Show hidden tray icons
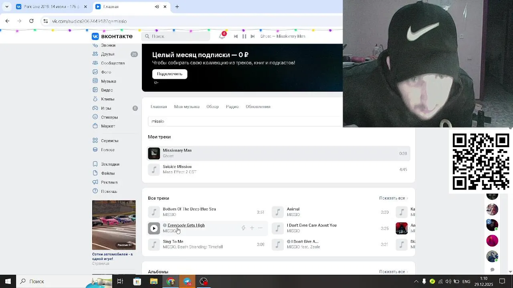The image size is (513, 288). pos(415,282)
